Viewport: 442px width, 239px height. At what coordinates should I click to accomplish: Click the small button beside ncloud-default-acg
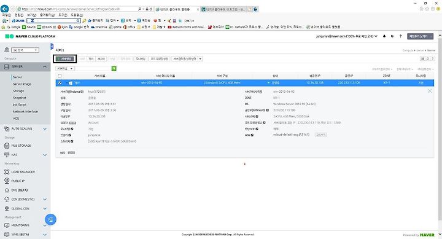pyautogui.click(x=321, y=135)
